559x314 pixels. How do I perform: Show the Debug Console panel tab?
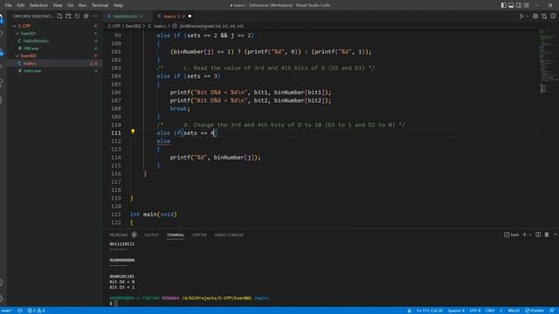tap(229, 235)
